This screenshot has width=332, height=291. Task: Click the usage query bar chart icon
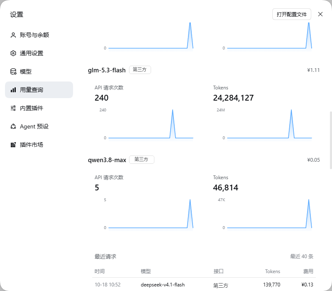[13, 90]
